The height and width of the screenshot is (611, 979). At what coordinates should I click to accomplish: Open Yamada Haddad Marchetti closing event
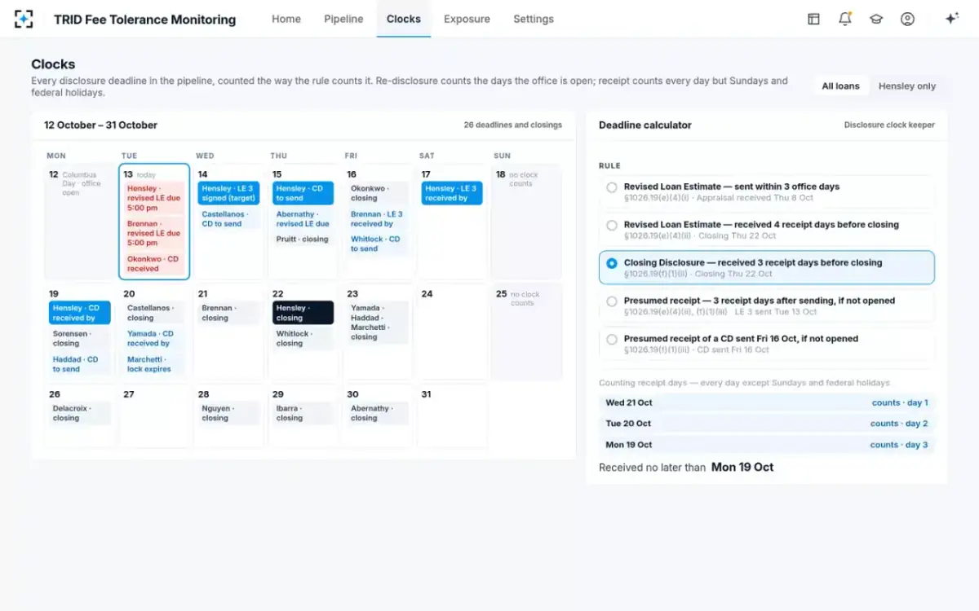[x=378, y=323]
